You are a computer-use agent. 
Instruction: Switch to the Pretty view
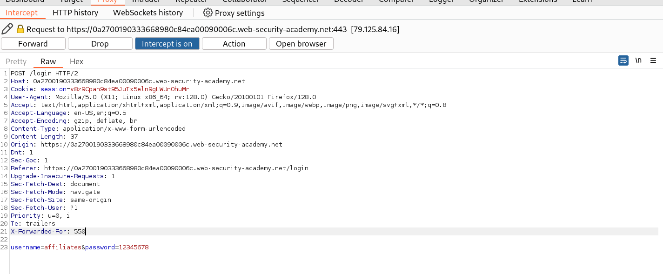(16, 61)
